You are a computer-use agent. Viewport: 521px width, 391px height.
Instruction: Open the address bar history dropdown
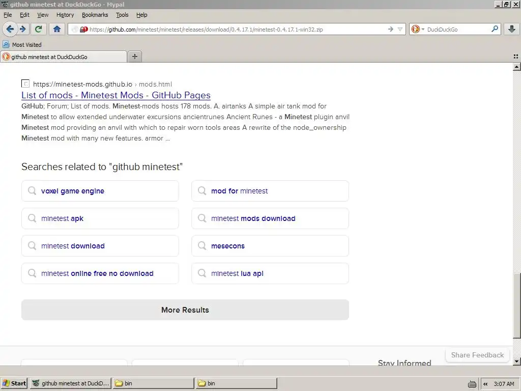[x=400, y=29]
